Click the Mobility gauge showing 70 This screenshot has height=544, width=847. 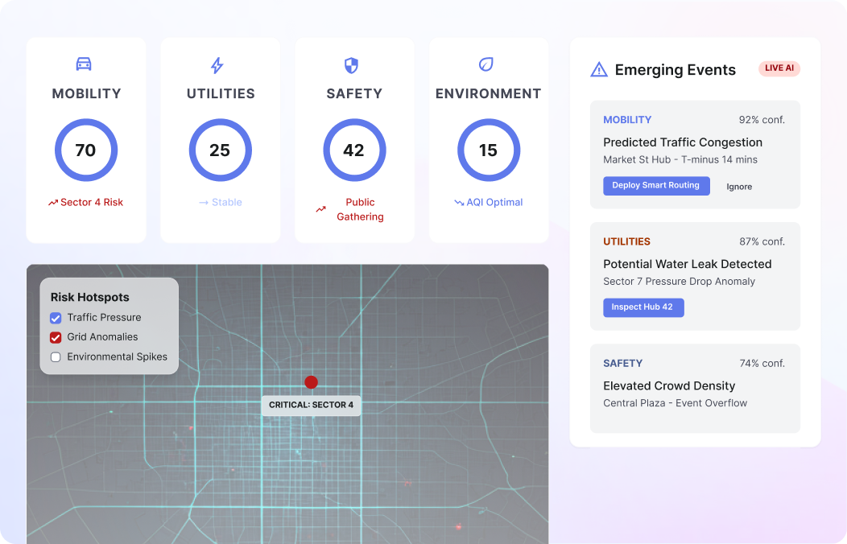pos(86,150)
